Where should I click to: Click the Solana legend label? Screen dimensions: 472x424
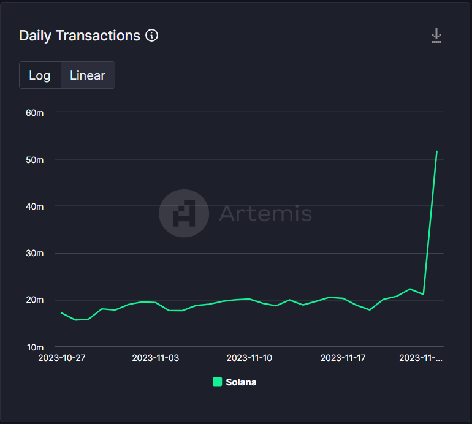pos(241,382)
